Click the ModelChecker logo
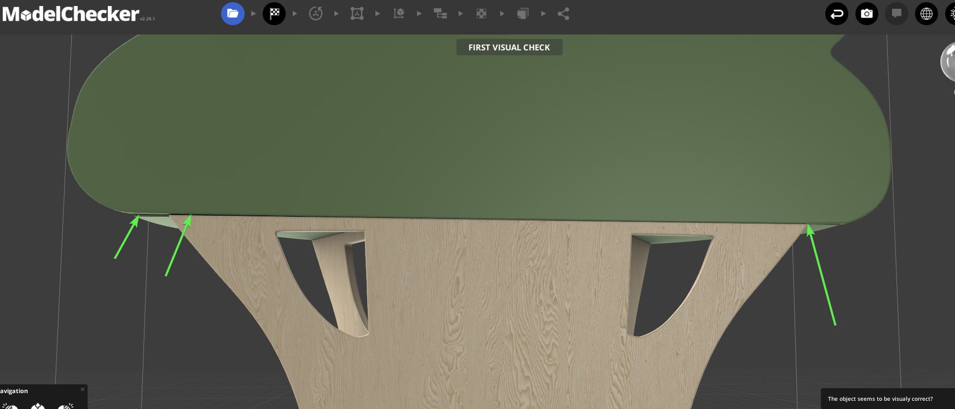 coord(71,14)
